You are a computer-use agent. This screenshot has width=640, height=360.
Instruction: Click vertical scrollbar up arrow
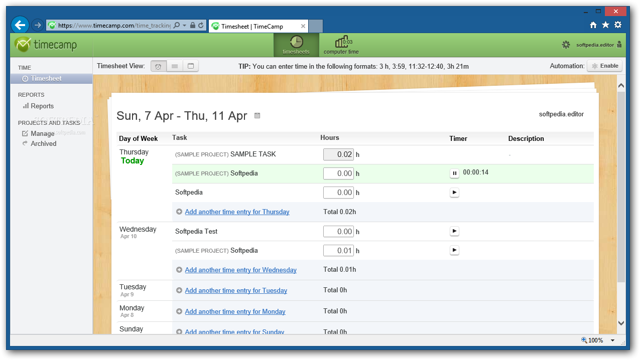pyautogui.click(x=621, y=86)
